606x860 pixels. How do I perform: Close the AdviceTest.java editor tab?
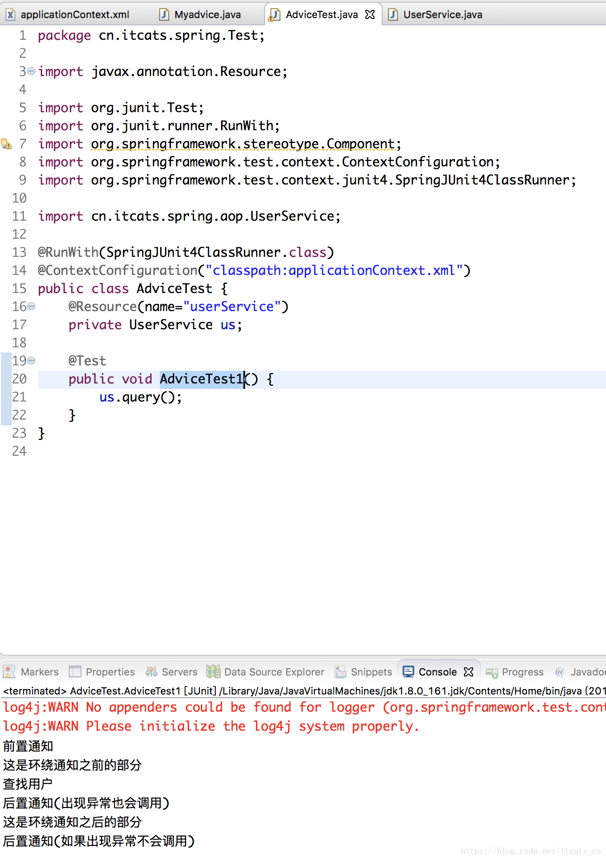coord(370,14)
